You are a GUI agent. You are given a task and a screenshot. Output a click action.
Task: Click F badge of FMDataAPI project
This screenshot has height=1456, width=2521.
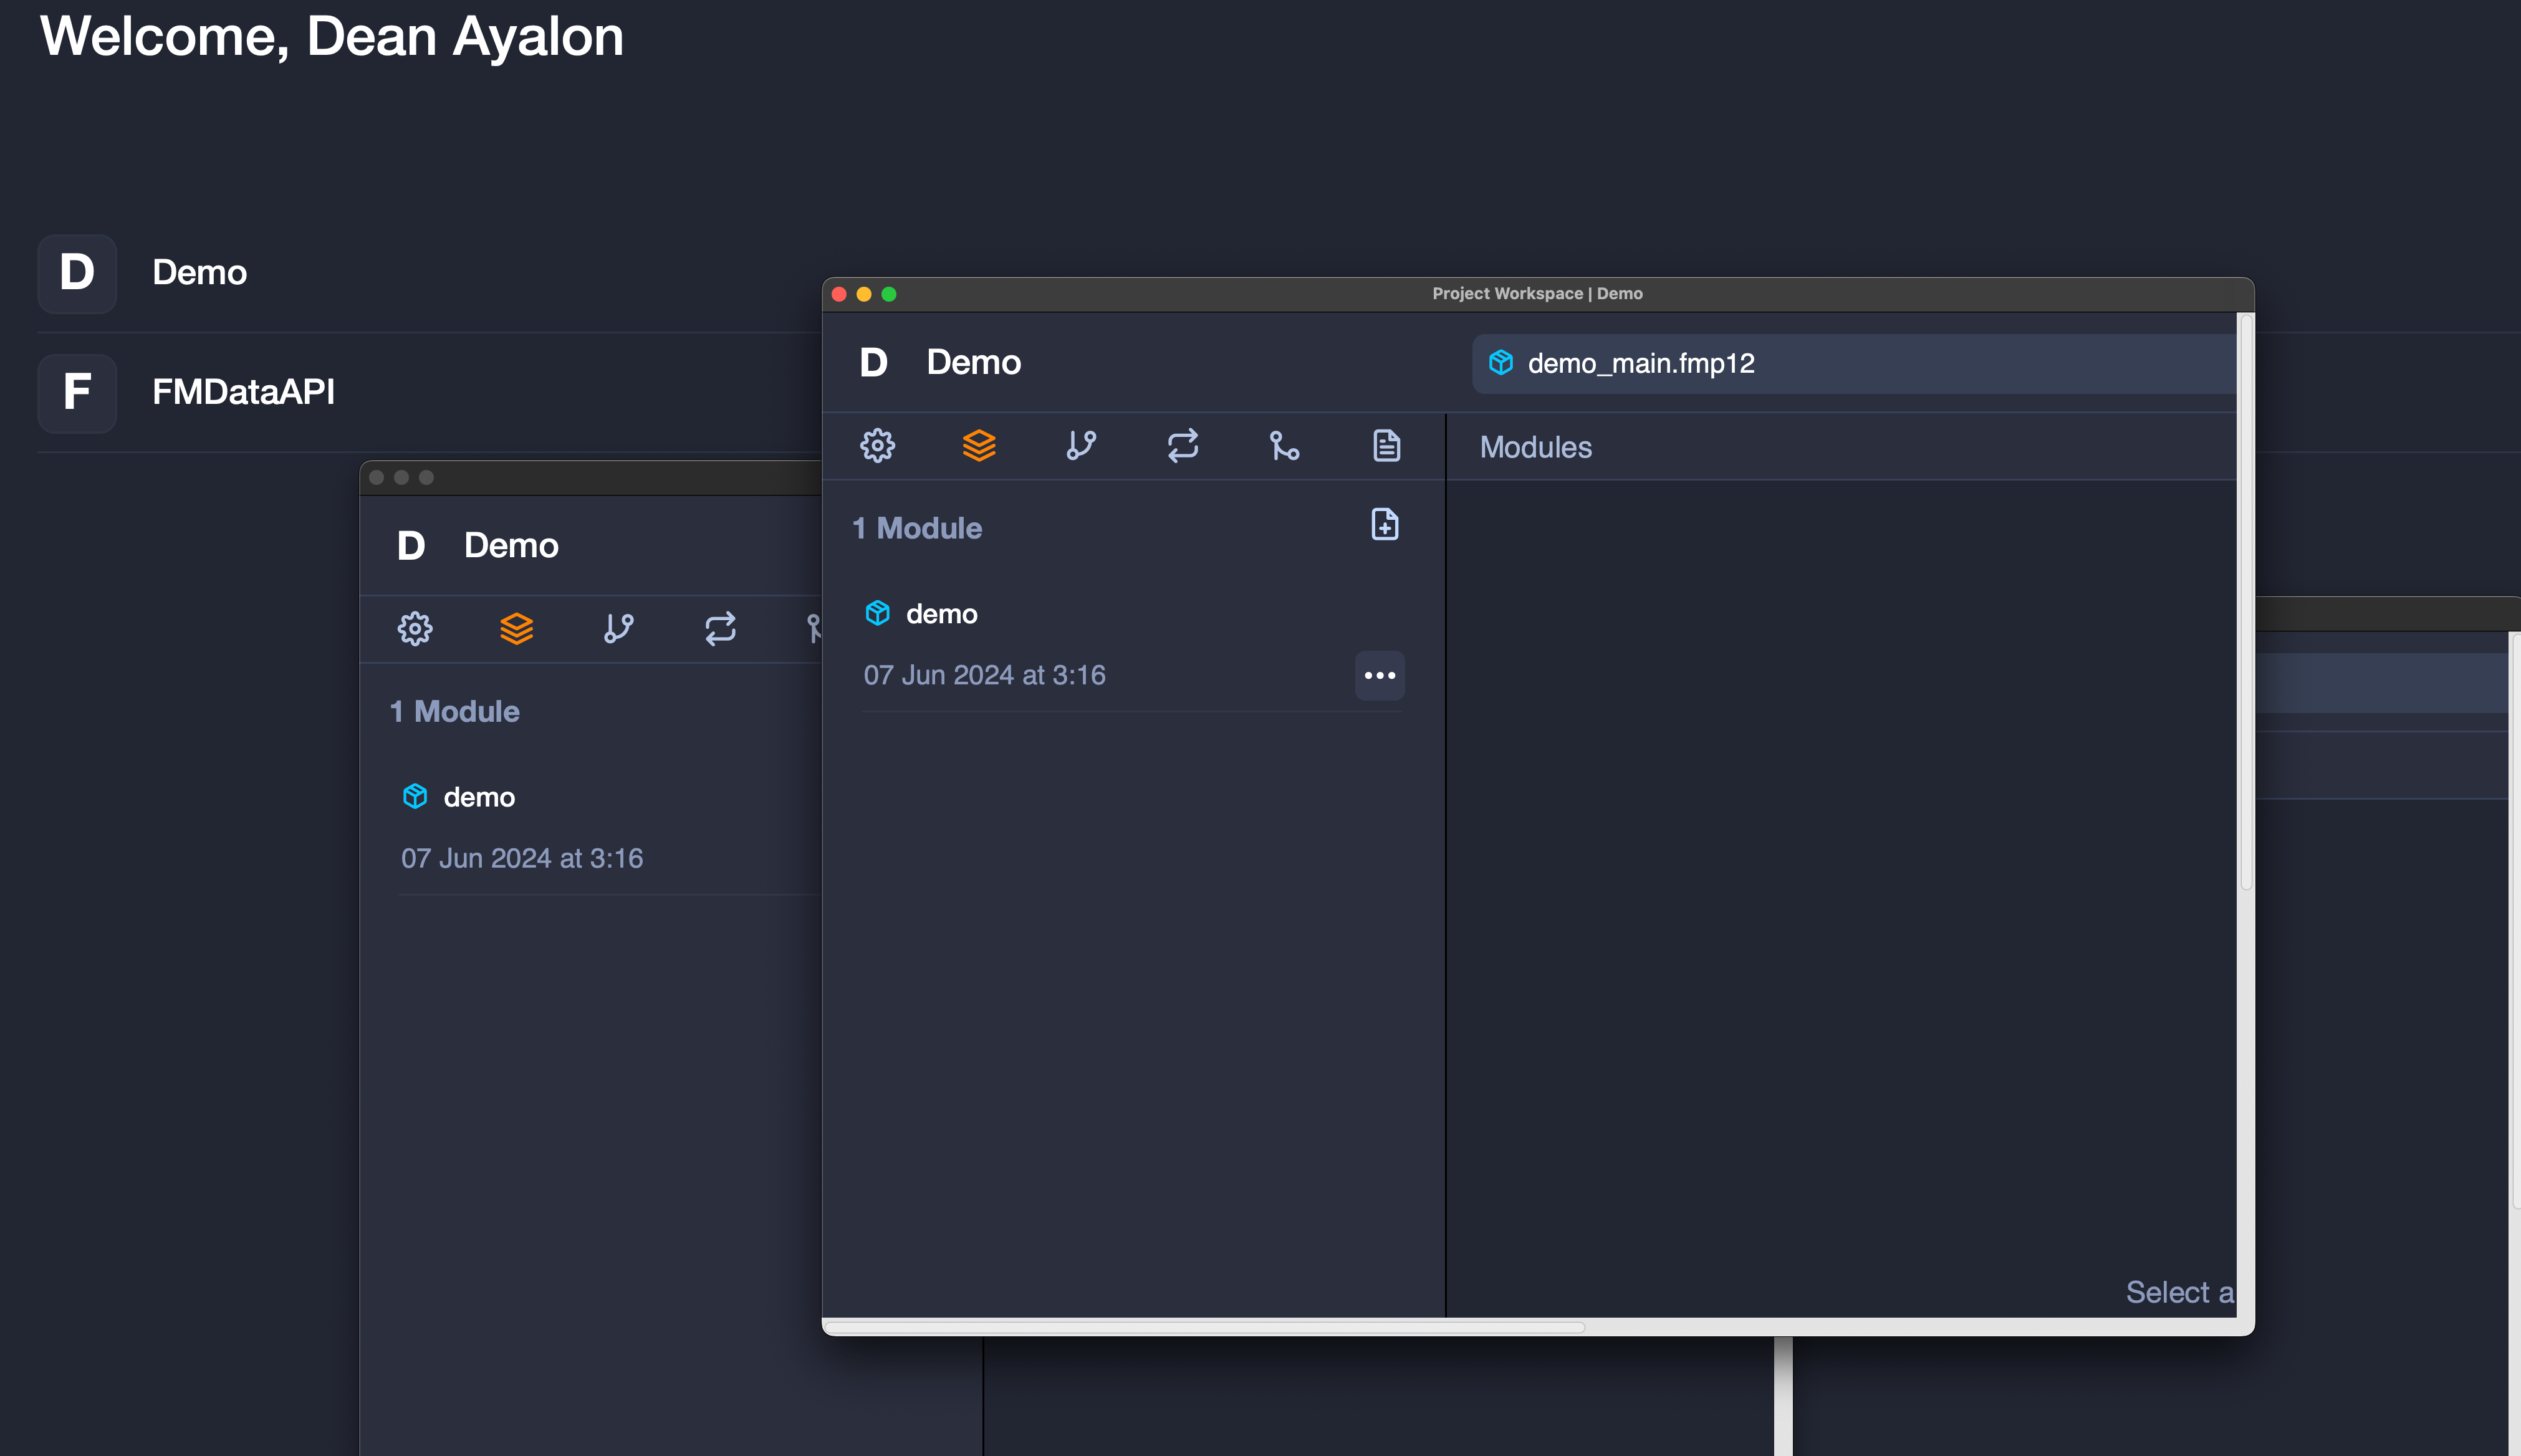pos(77,393)
